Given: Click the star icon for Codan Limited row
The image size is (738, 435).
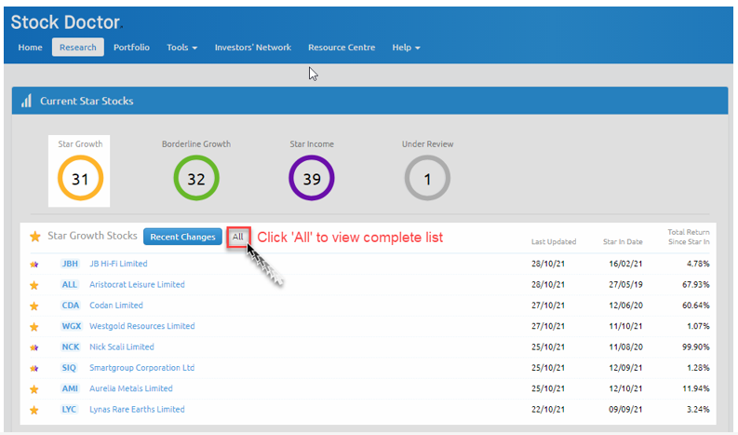Looking at the screenshot, I should coord(34,306).
